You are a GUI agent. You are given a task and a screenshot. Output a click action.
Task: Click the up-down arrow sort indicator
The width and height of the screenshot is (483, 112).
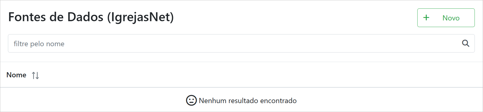tap(35, 75)
